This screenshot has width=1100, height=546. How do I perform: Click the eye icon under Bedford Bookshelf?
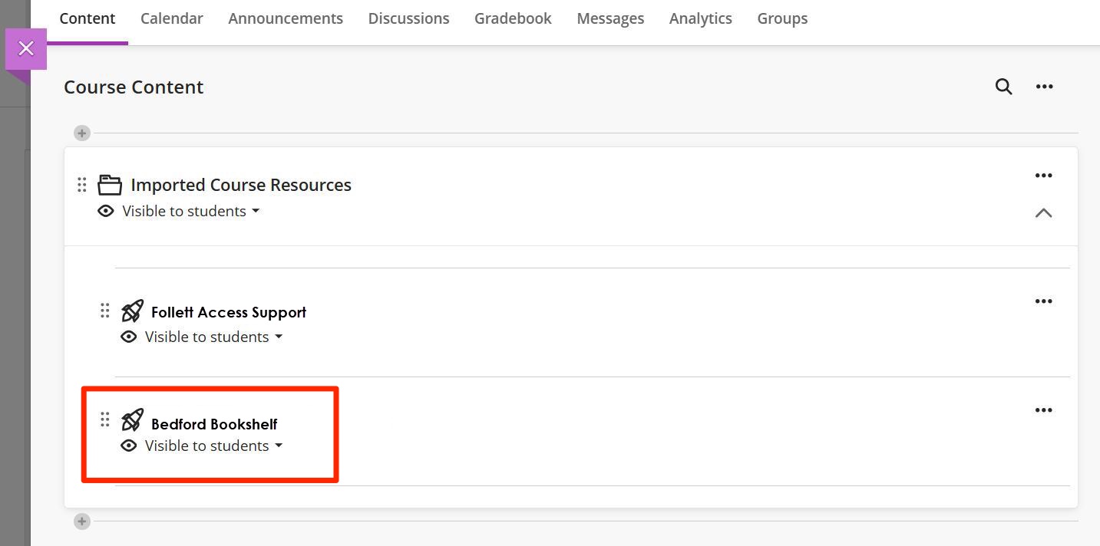(129, 446)
